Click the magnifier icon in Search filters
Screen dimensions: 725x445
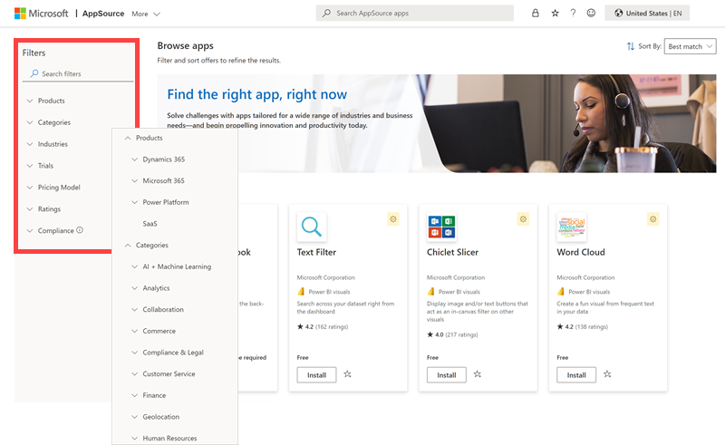34,73
